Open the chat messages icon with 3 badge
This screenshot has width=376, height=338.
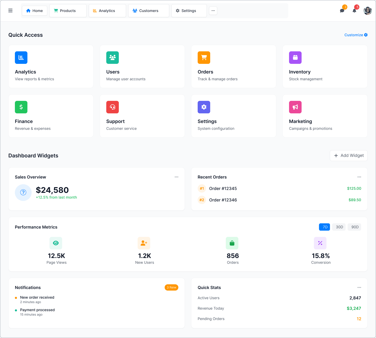click(342, 11)
